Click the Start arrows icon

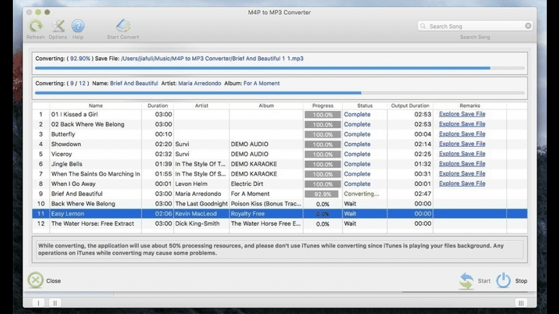pos(466,281)
